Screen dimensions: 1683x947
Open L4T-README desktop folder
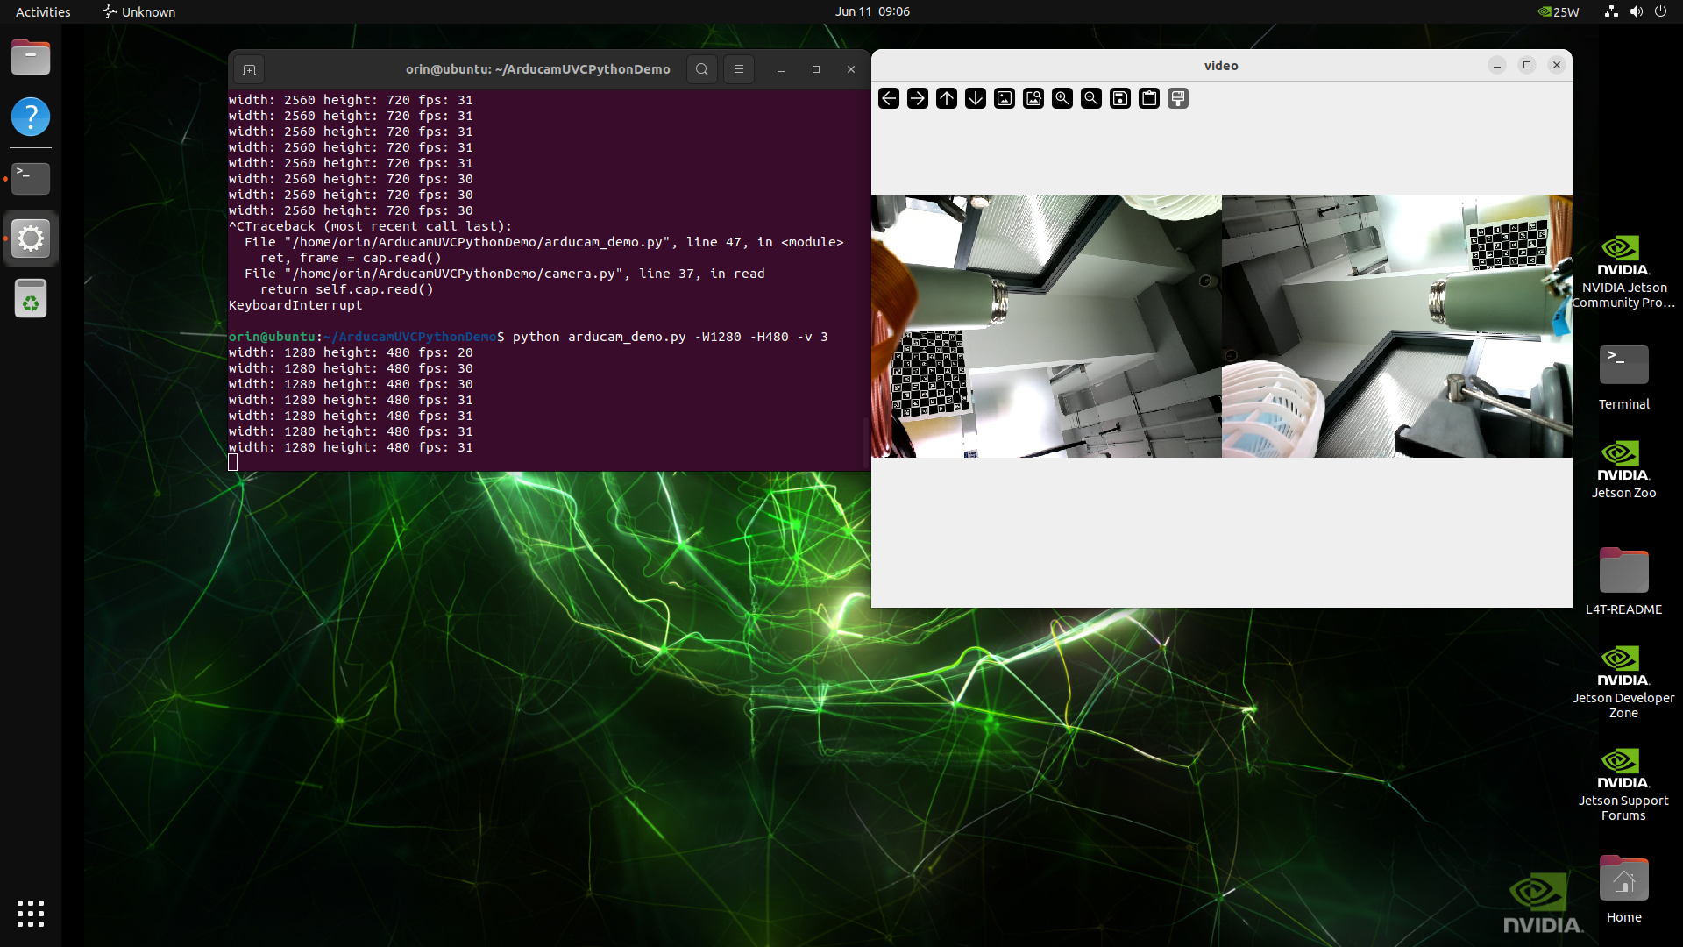1623,580
